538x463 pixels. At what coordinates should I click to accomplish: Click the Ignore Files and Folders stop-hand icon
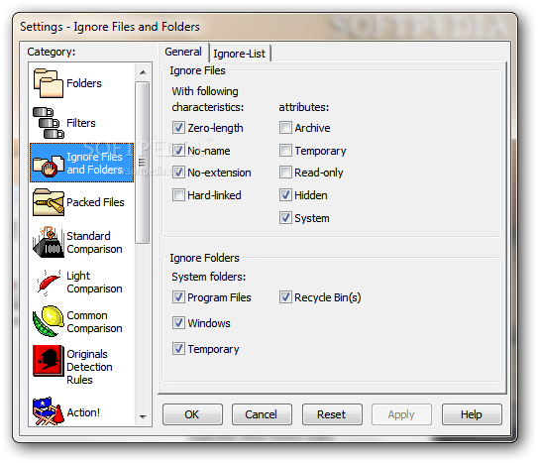point(48,166)
